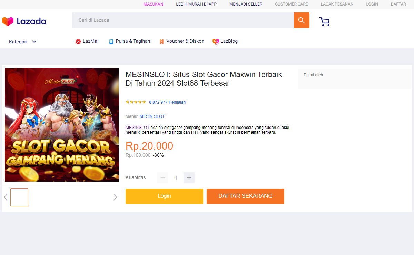
Task: Click the -80% discount label
Action: click(158, 155)
